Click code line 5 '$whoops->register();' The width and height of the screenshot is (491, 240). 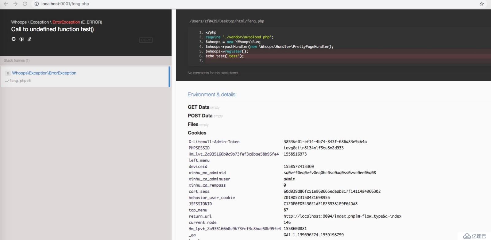click(x=227, y=51)
